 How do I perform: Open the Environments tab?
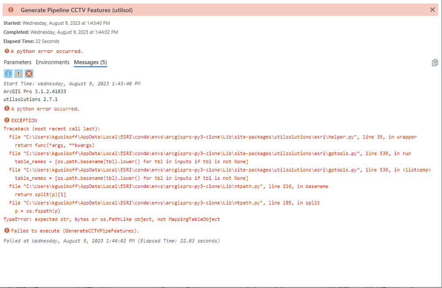(53, 63)
